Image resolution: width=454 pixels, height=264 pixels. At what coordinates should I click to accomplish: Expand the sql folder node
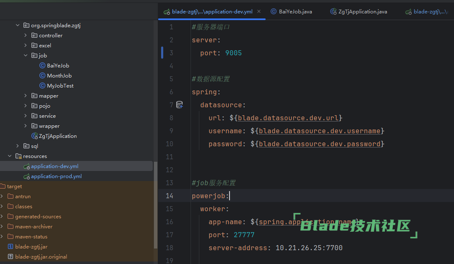[18, 146]
